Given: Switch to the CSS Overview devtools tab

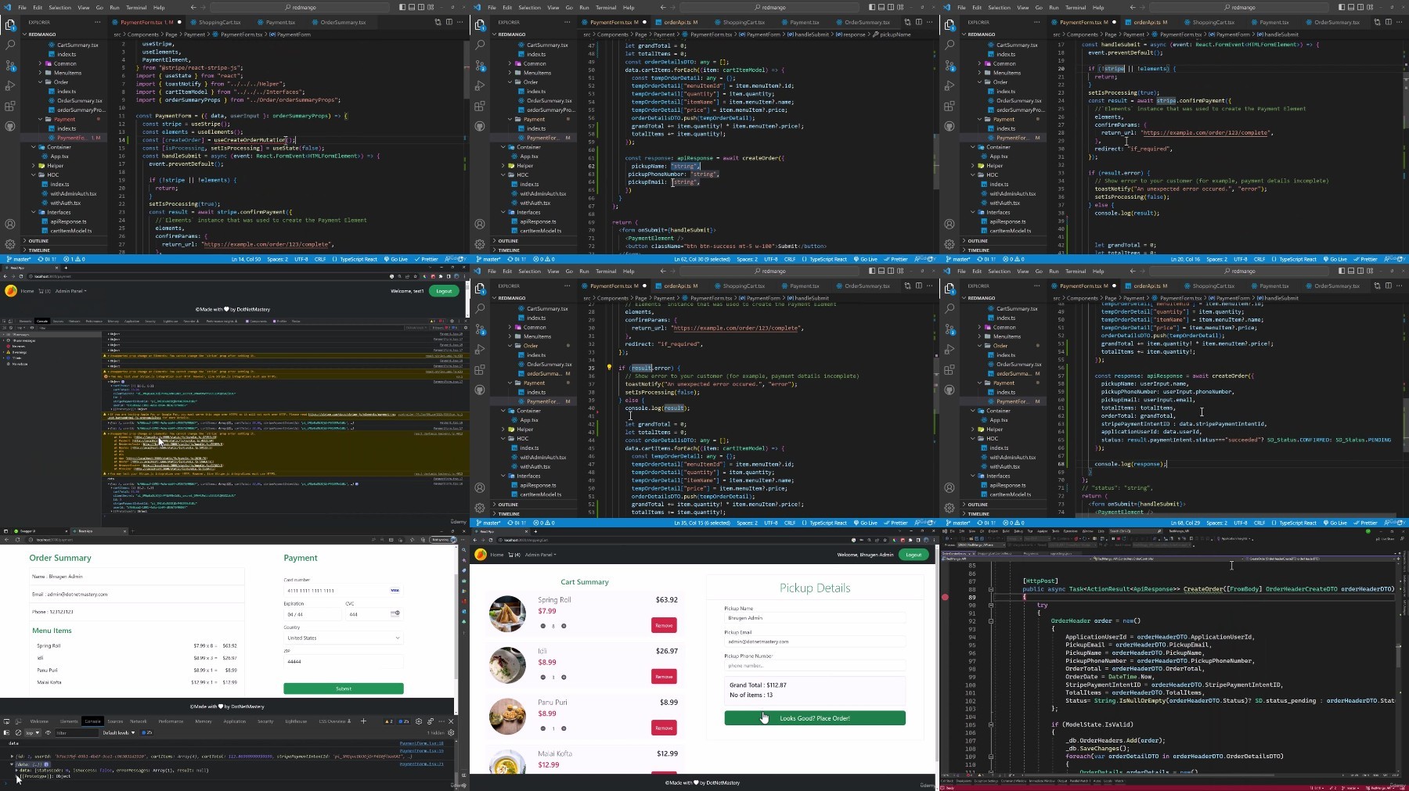Looking at the screenshot, I should tap(334, 721).
